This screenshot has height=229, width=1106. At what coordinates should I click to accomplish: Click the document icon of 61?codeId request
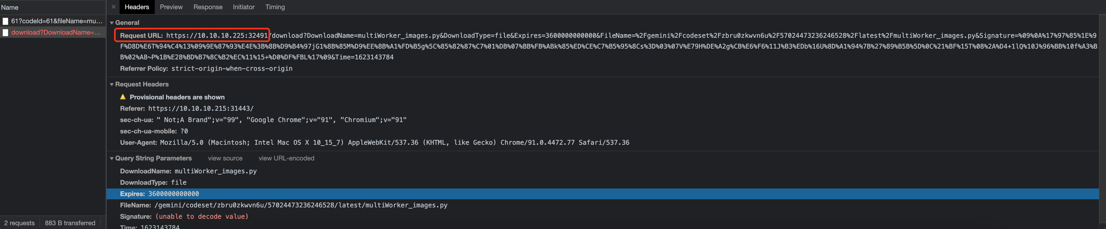(x=6, y=21)
